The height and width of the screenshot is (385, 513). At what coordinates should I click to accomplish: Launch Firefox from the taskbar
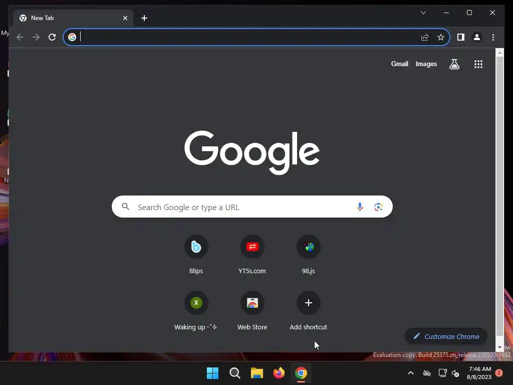click(279, 373)
